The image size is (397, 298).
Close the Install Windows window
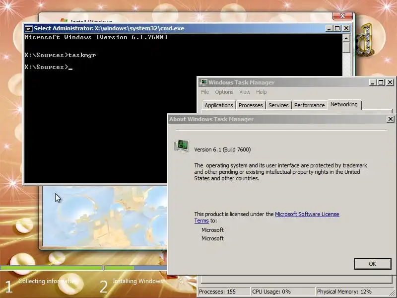tap(342, 16)
